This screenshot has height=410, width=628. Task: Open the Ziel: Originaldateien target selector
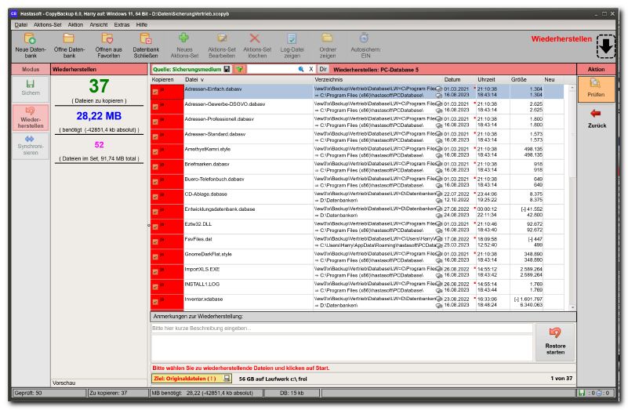186,378
